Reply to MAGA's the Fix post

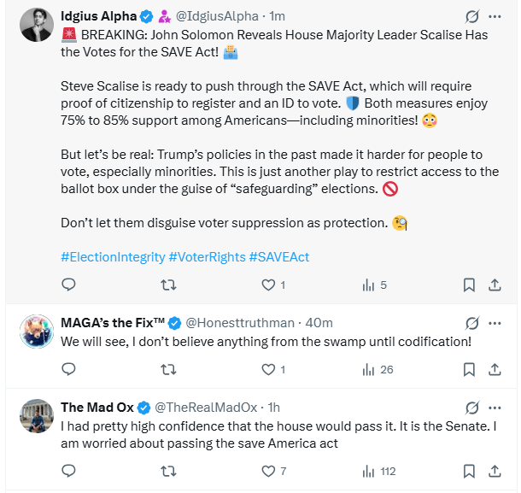point(69,370)
